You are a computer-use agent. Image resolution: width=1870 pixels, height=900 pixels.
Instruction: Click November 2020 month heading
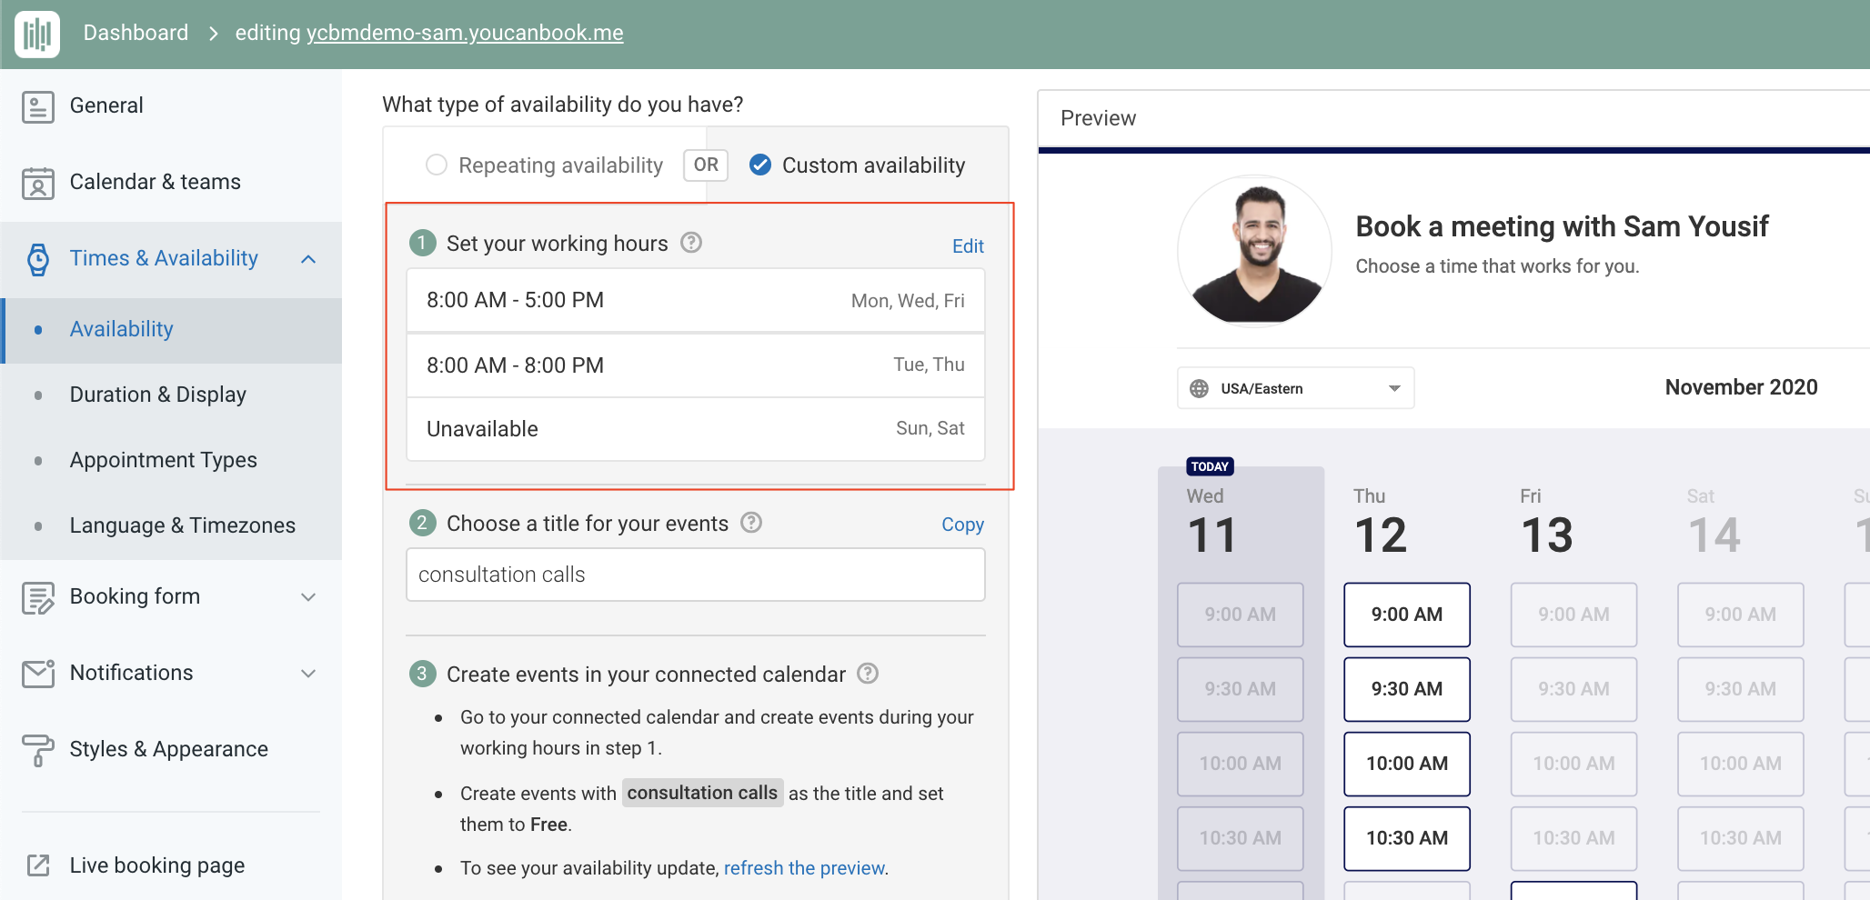[1741, 387]
